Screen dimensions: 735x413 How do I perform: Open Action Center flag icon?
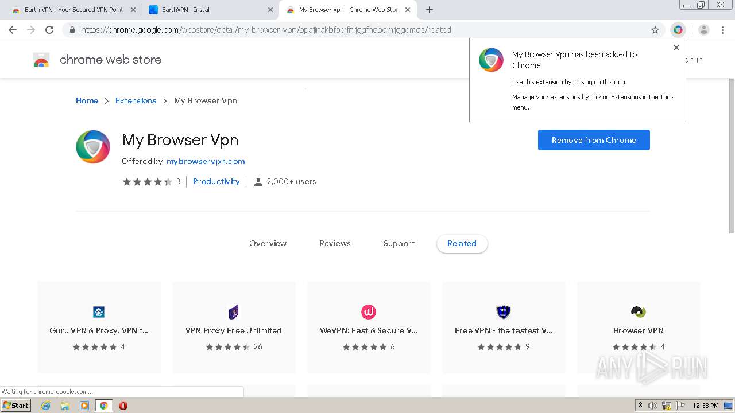click(x=680, y=406)
